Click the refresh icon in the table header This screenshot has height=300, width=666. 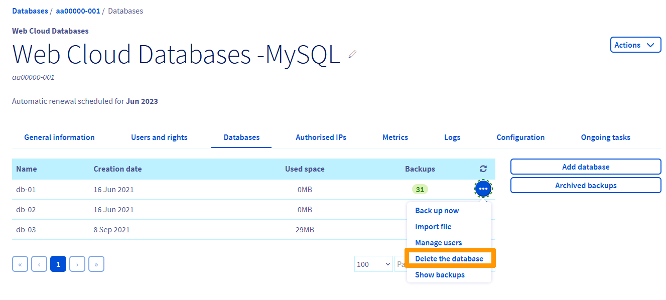click(483, 169)
